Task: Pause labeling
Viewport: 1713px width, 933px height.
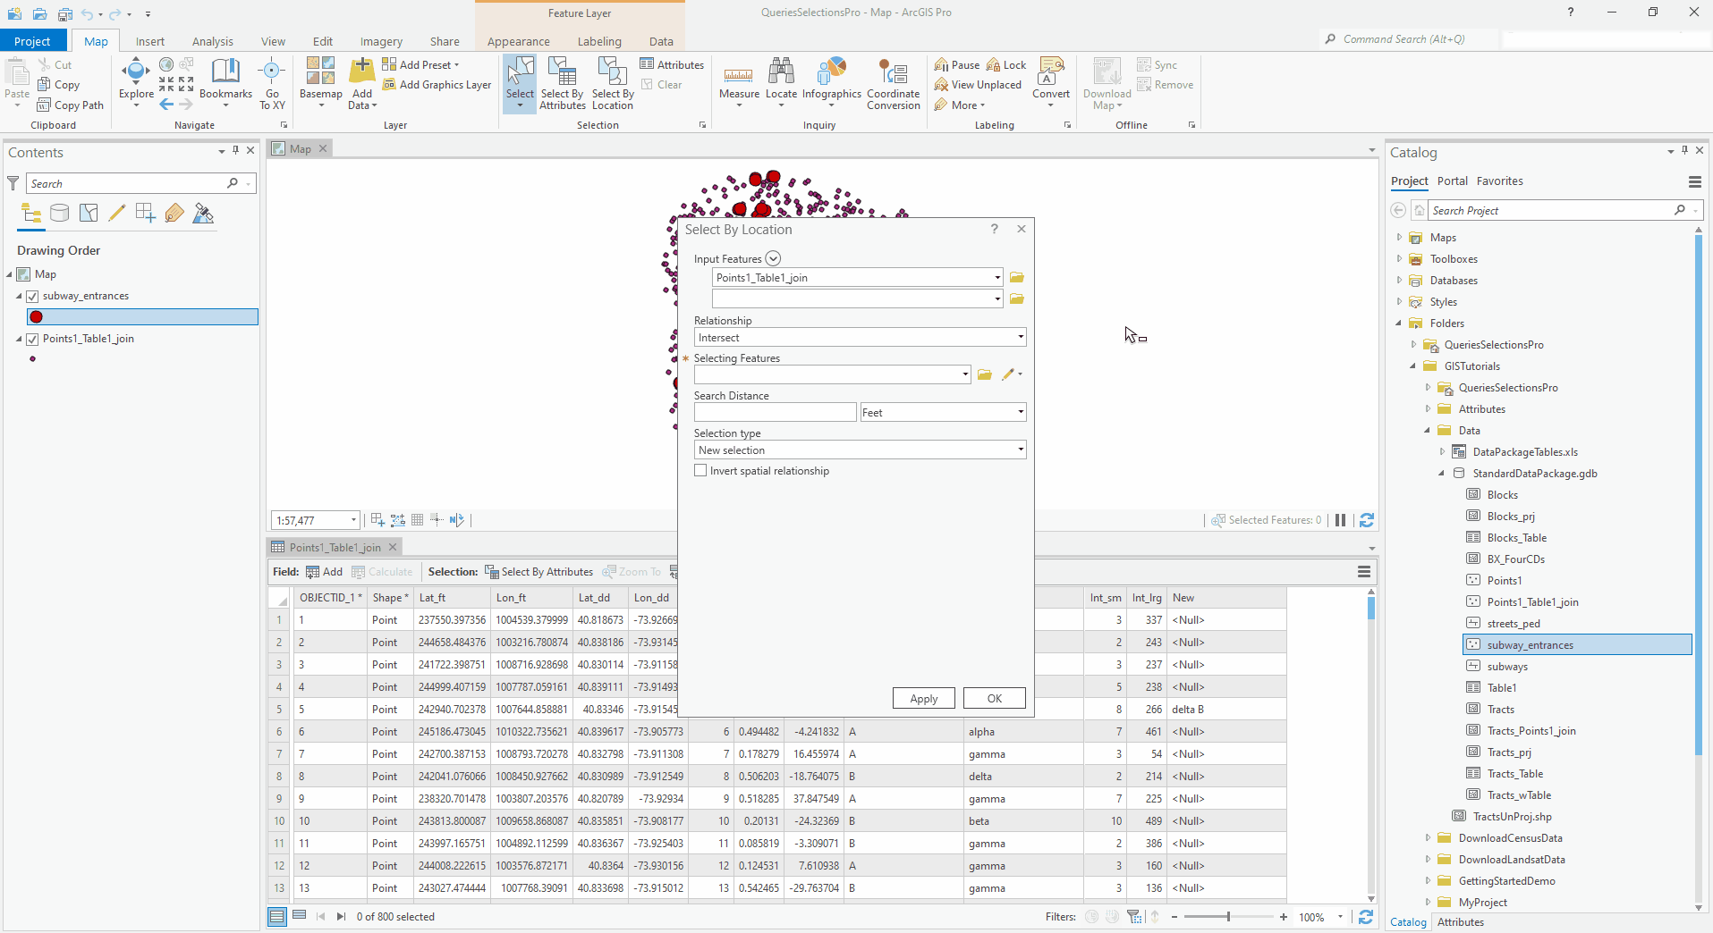Action: click(x=956, y=64)
